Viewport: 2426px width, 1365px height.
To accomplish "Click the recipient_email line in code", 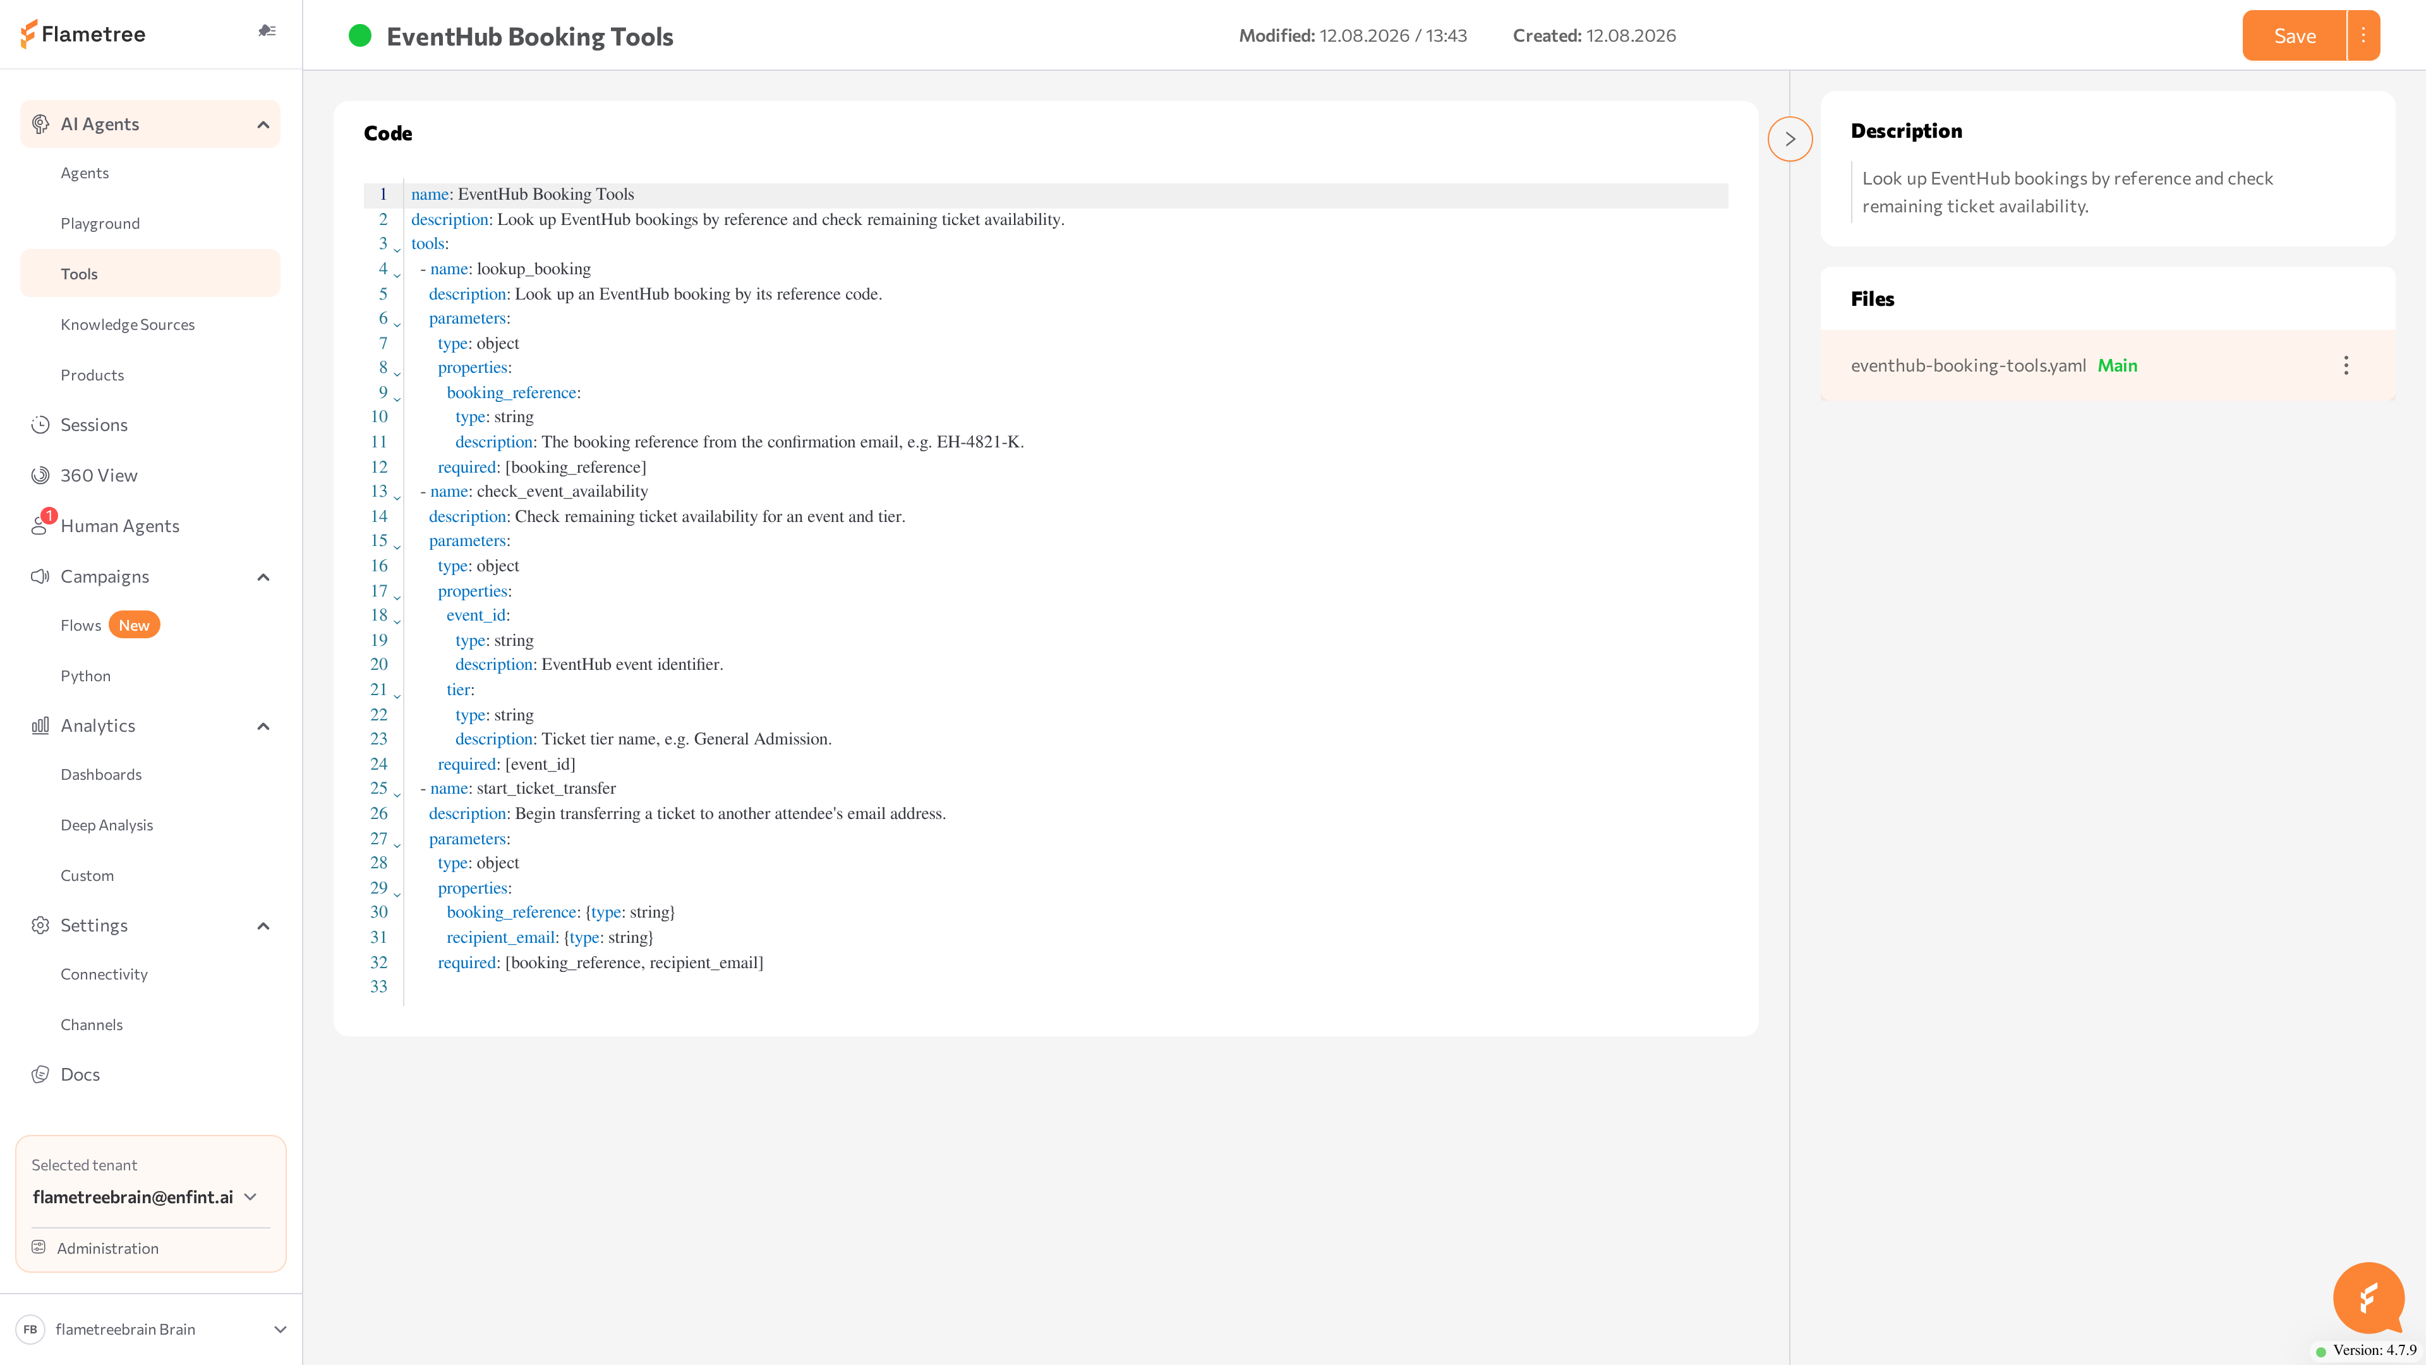I will point(549,937).
